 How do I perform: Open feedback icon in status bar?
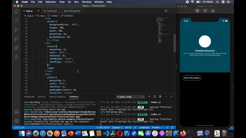pyautogui.click(x=167, y=128)
